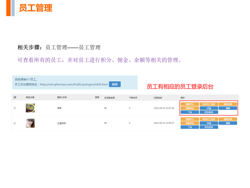Image resolution: width=250 pixels, height=188 pixels.
Task: Click 调整佣金 in the first row
Action: 190,108
